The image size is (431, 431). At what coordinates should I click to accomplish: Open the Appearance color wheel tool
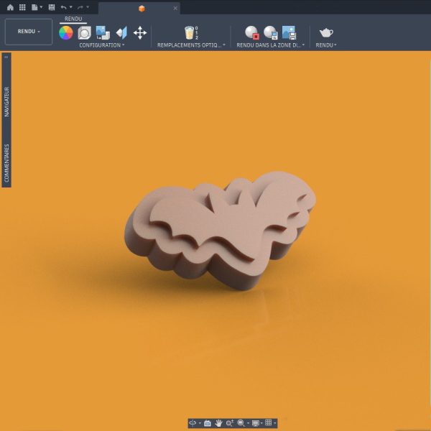(x=66, y=33)
